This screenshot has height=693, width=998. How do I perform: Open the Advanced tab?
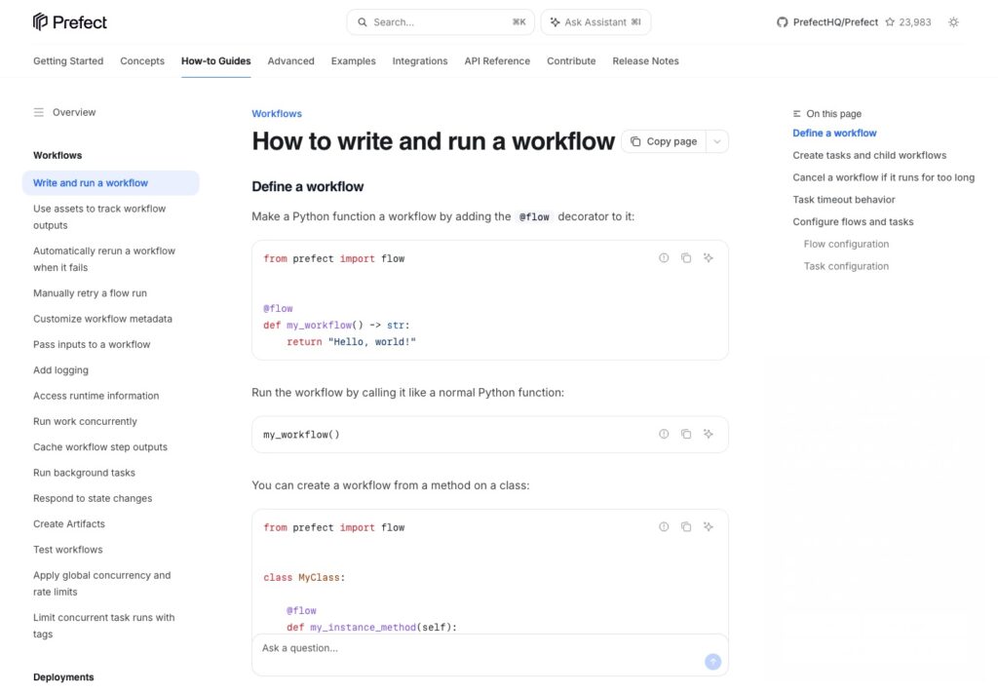(x=290, y=61)
